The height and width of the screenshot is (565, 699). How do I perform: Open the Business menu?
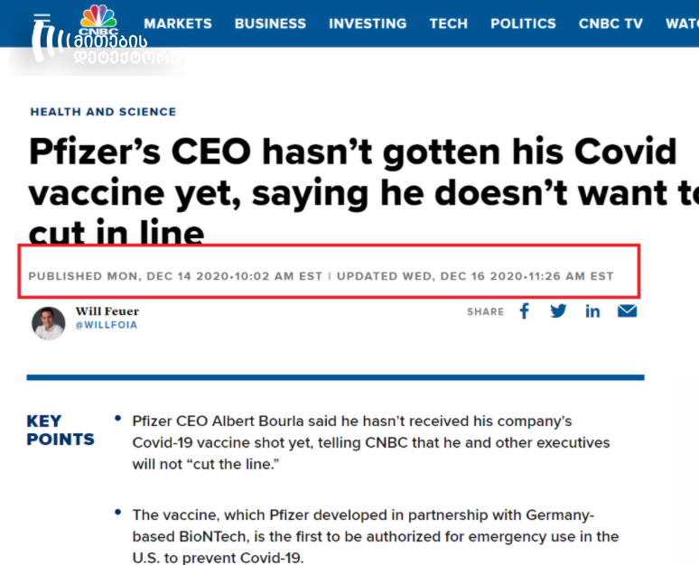[270, 23]
